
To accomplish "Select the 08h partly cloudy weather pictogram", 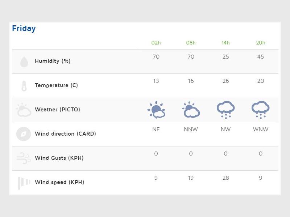I will pyautogui.click(x=191, y=110).
